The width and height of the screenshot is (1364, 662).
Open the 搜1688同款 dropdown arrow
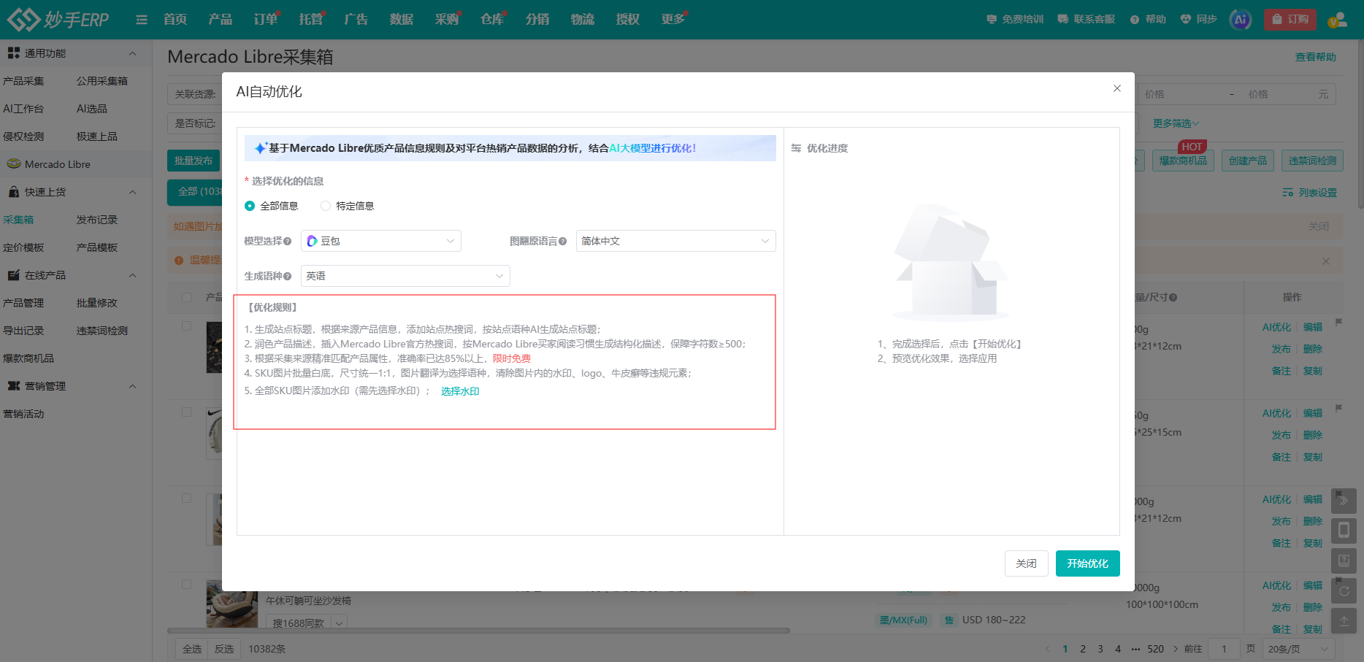tap(339, 623)
